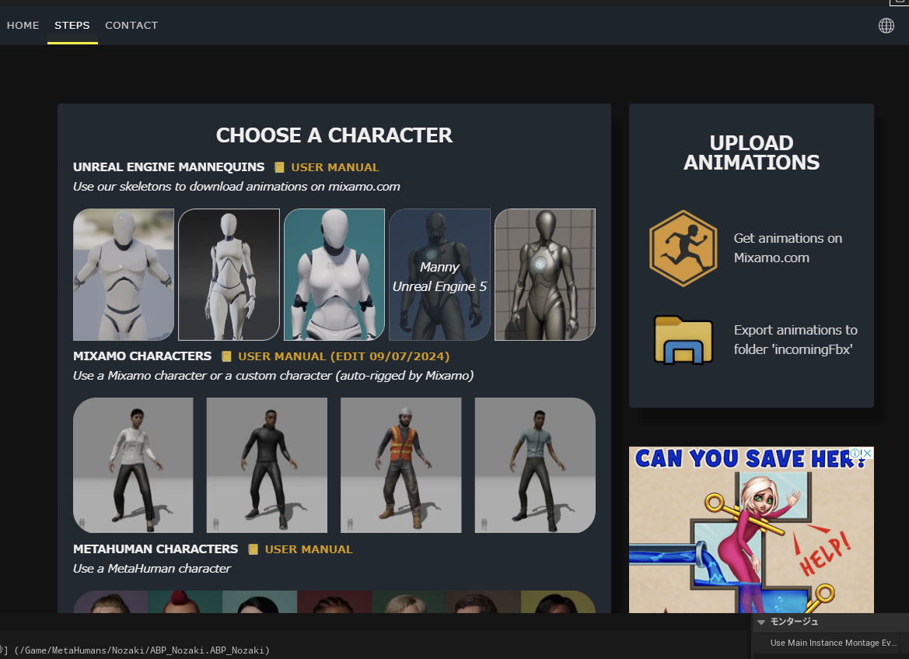The height and width of the screenshot is (659, 909).
Task: Close the advertisement with the X icon
Action: click(867, 453)
